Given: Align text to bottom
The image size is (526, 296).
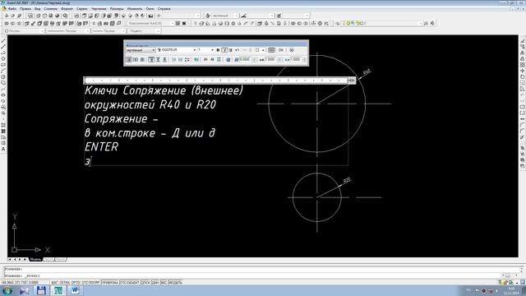Looking at the screenshot, I should click(164, 59).
